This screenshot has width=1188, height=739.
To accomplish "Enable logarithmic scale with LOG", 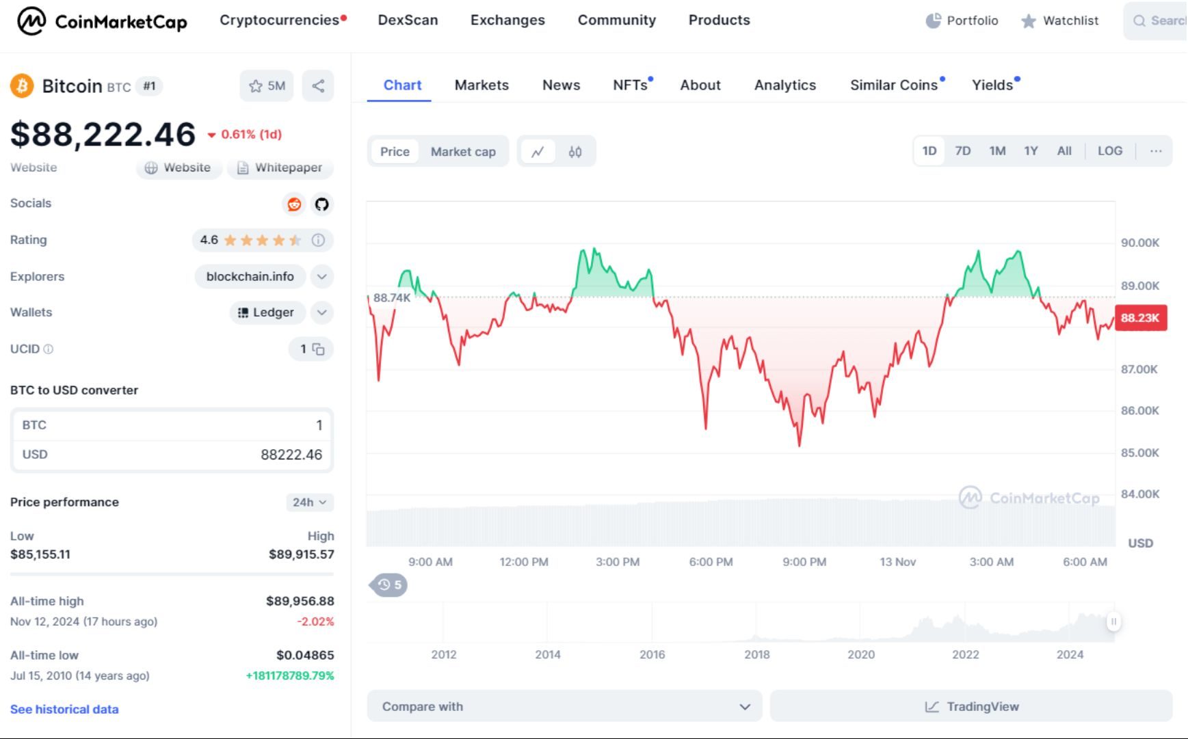I will pyautogui.click(x=1110, y=150).
